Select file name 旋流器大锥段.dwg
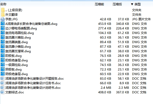Viewport: 153px width, 104px height. (x=18, y=38)
